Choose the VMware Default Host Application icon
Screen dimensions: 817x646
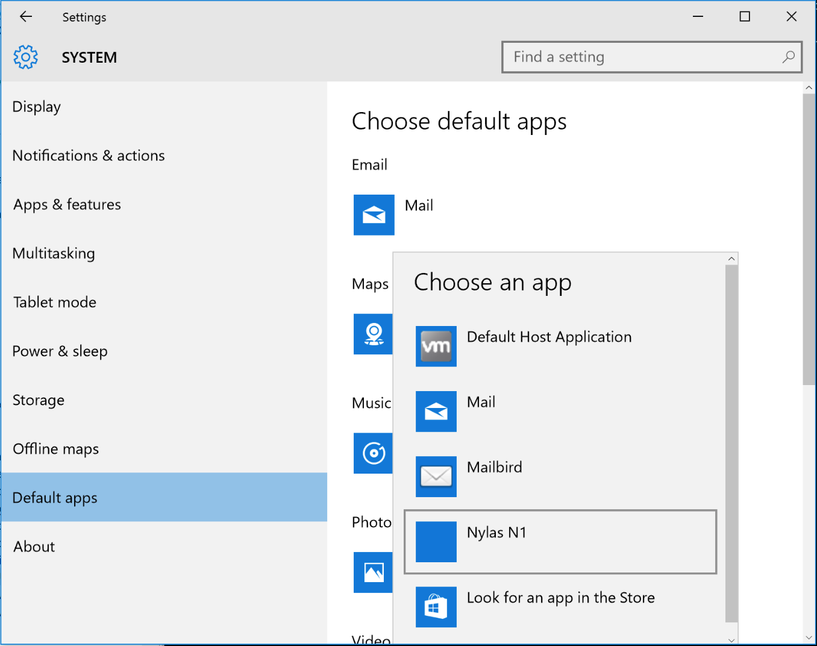coord(436,346)
